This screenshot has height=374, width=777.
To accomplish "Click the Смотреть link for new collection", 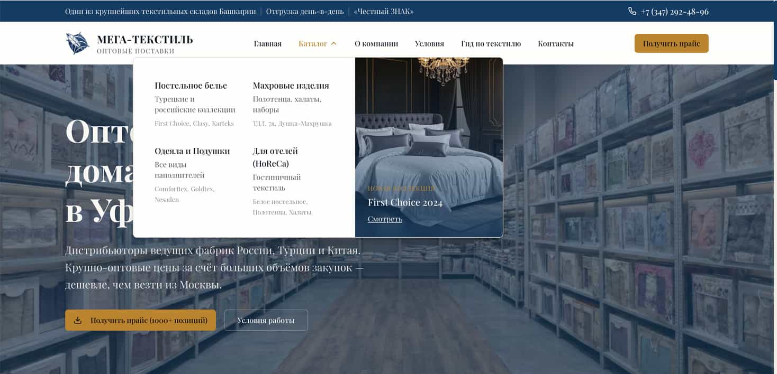I will [385, 219].
